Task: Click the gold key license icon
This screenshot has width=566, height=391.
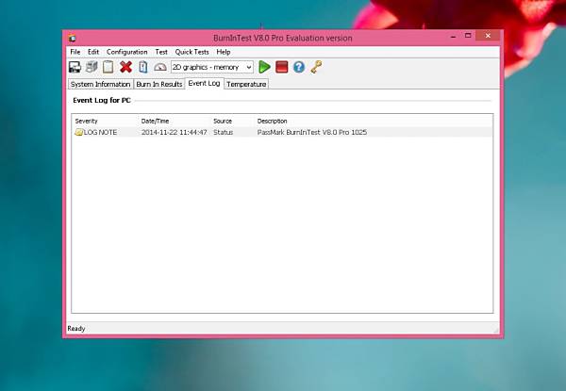Action: pos(316,67)
